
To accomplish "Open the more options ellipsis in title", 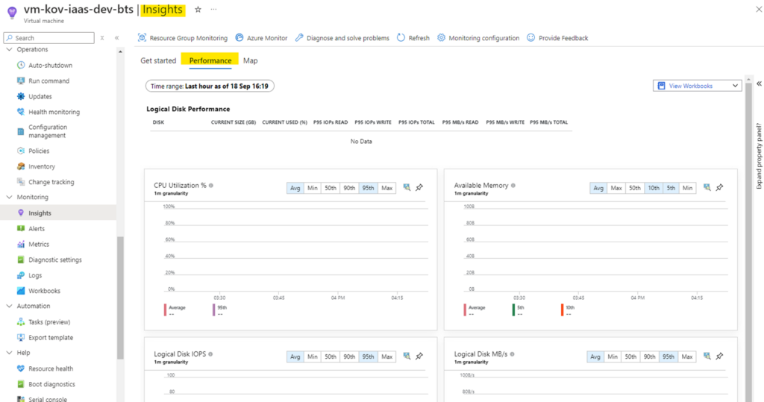I will (x=213, y=9).
